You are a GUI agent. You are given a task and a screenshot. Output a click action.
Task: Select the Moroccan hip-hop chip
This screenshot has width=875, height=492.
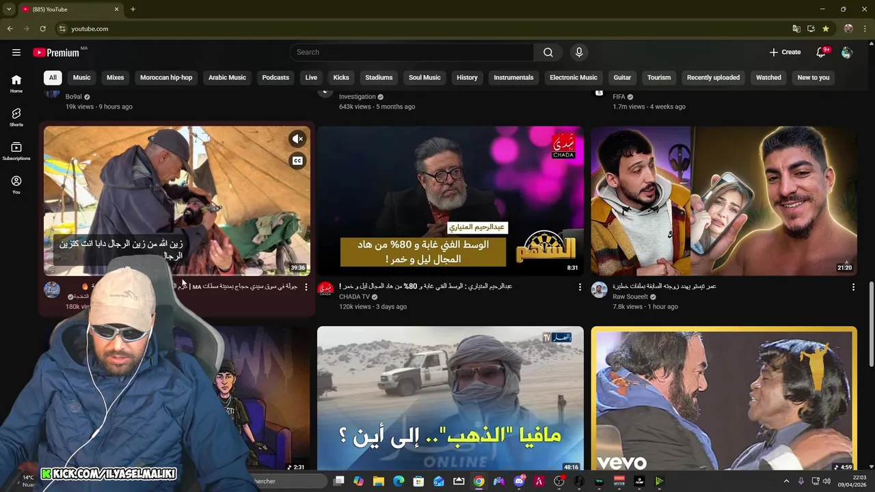tap(166, 77)
